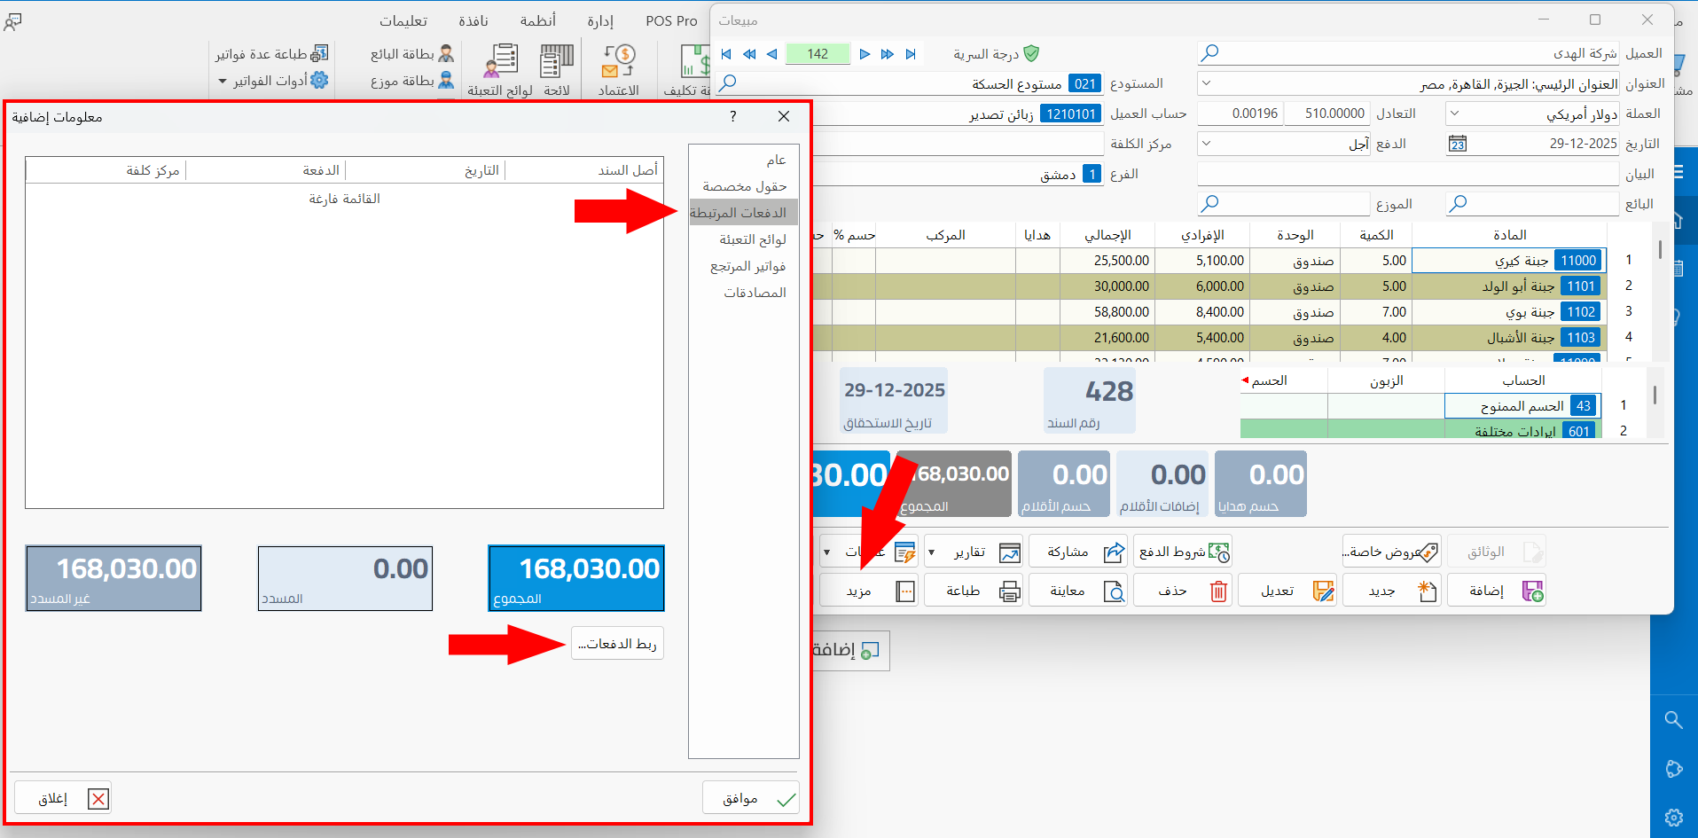Open the calendar icon beside invoice date
This screenshot has height=838, width=1698.
tap(1458, 144)
